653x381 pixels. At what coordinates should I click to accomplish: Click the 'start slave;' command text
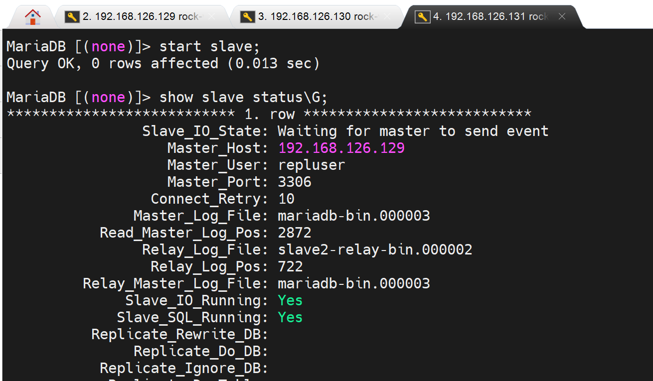click(209, 47)
